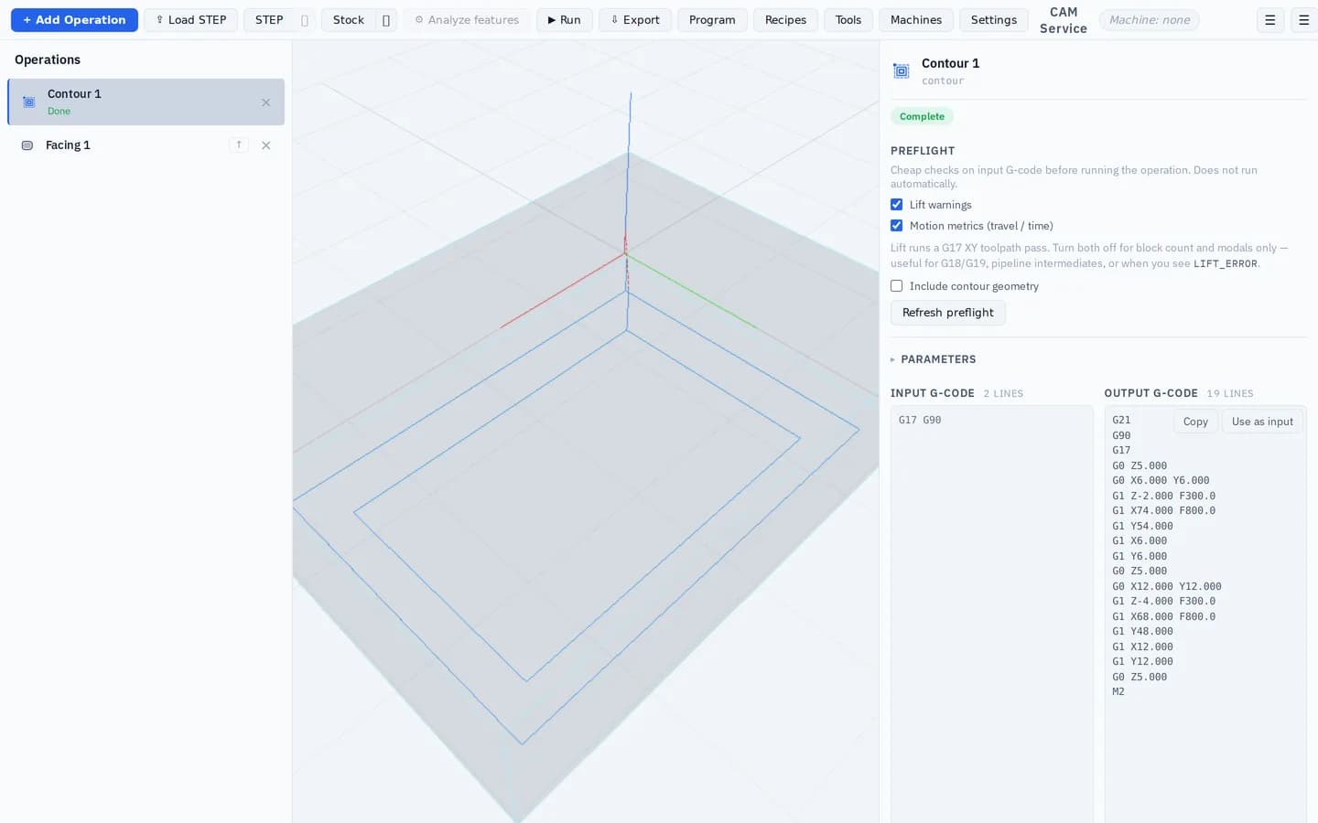The image size is (1318, 823).
Task: Click the '19 LINES' output count label
Action: pos(1230,393)
